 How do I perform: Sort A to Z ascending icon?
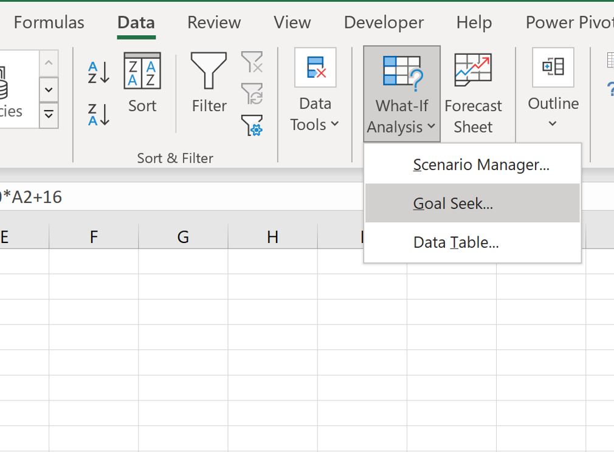click(98, 72)
